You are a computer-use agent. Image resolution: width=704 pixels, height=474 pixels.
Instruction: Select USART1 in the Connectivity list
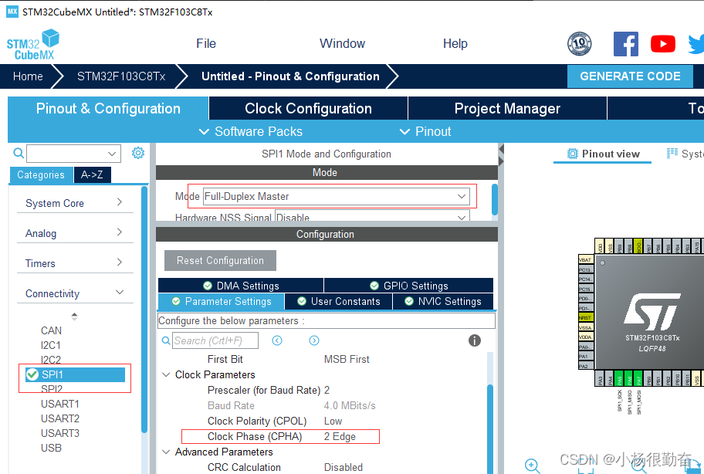pyautogui.click(x=59, y=404)
